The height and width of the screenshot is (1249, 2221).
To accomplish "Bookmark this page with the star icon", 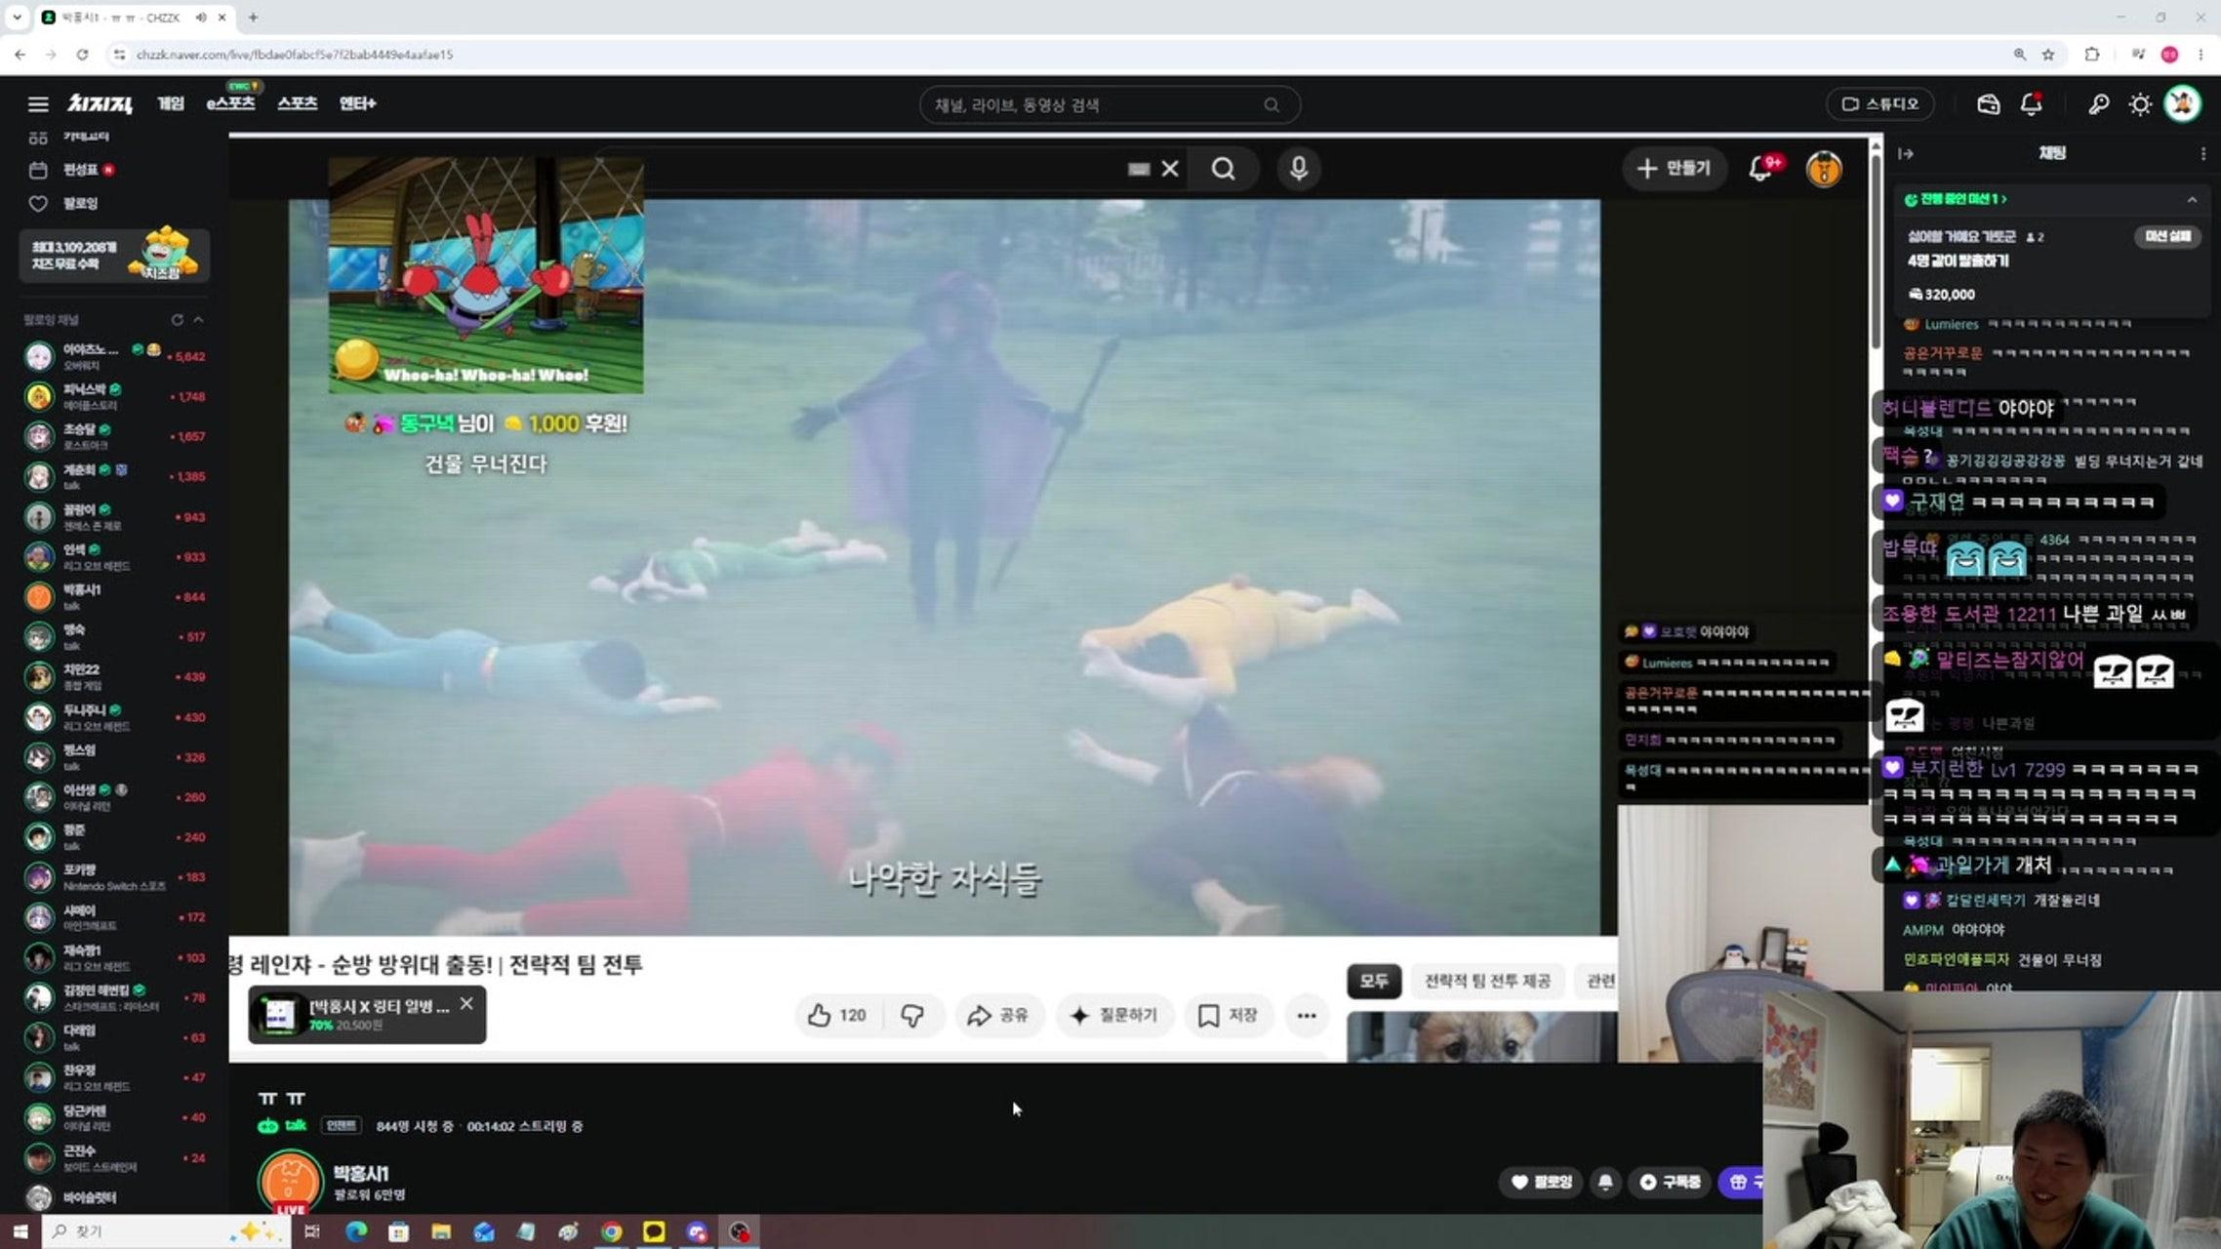I will pyautogui.click(x=2048, y=55).
